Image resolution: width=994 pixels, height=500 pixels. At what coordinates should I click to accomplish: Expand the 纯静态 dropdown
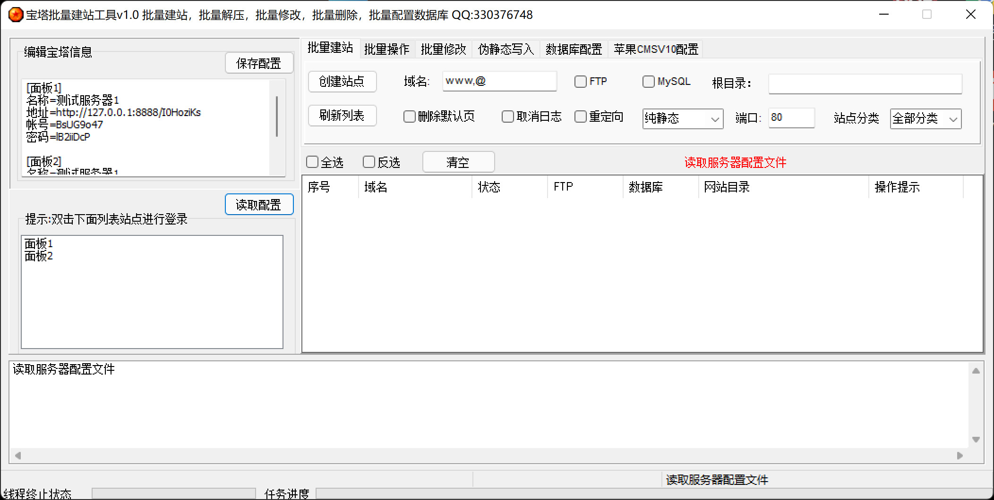pyautogui.click(x=683, y=118)
